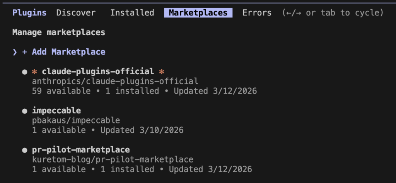Click the chevron before Add Marketplace

click(15, 52)
